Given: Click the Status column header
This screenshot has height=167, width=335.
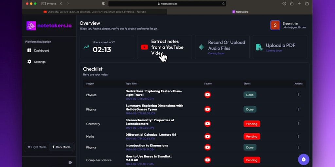Looking at the screenshot, I should pyautogui.click(x=247, y=83).
